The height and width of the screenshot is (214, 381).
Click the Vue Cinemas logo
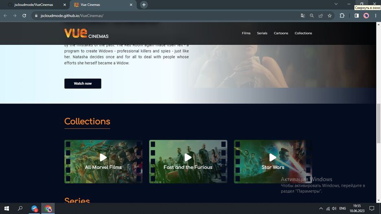point(86,33)
